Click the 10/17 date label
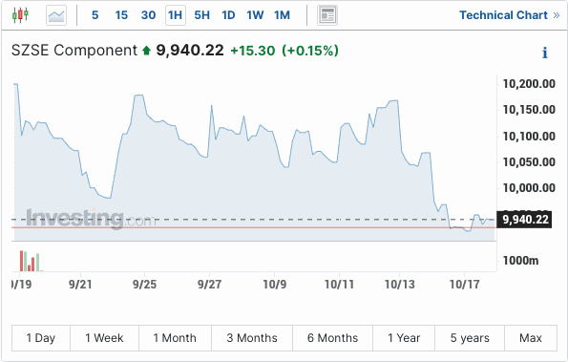The image size is (568, 362). (x=464, y=284)
